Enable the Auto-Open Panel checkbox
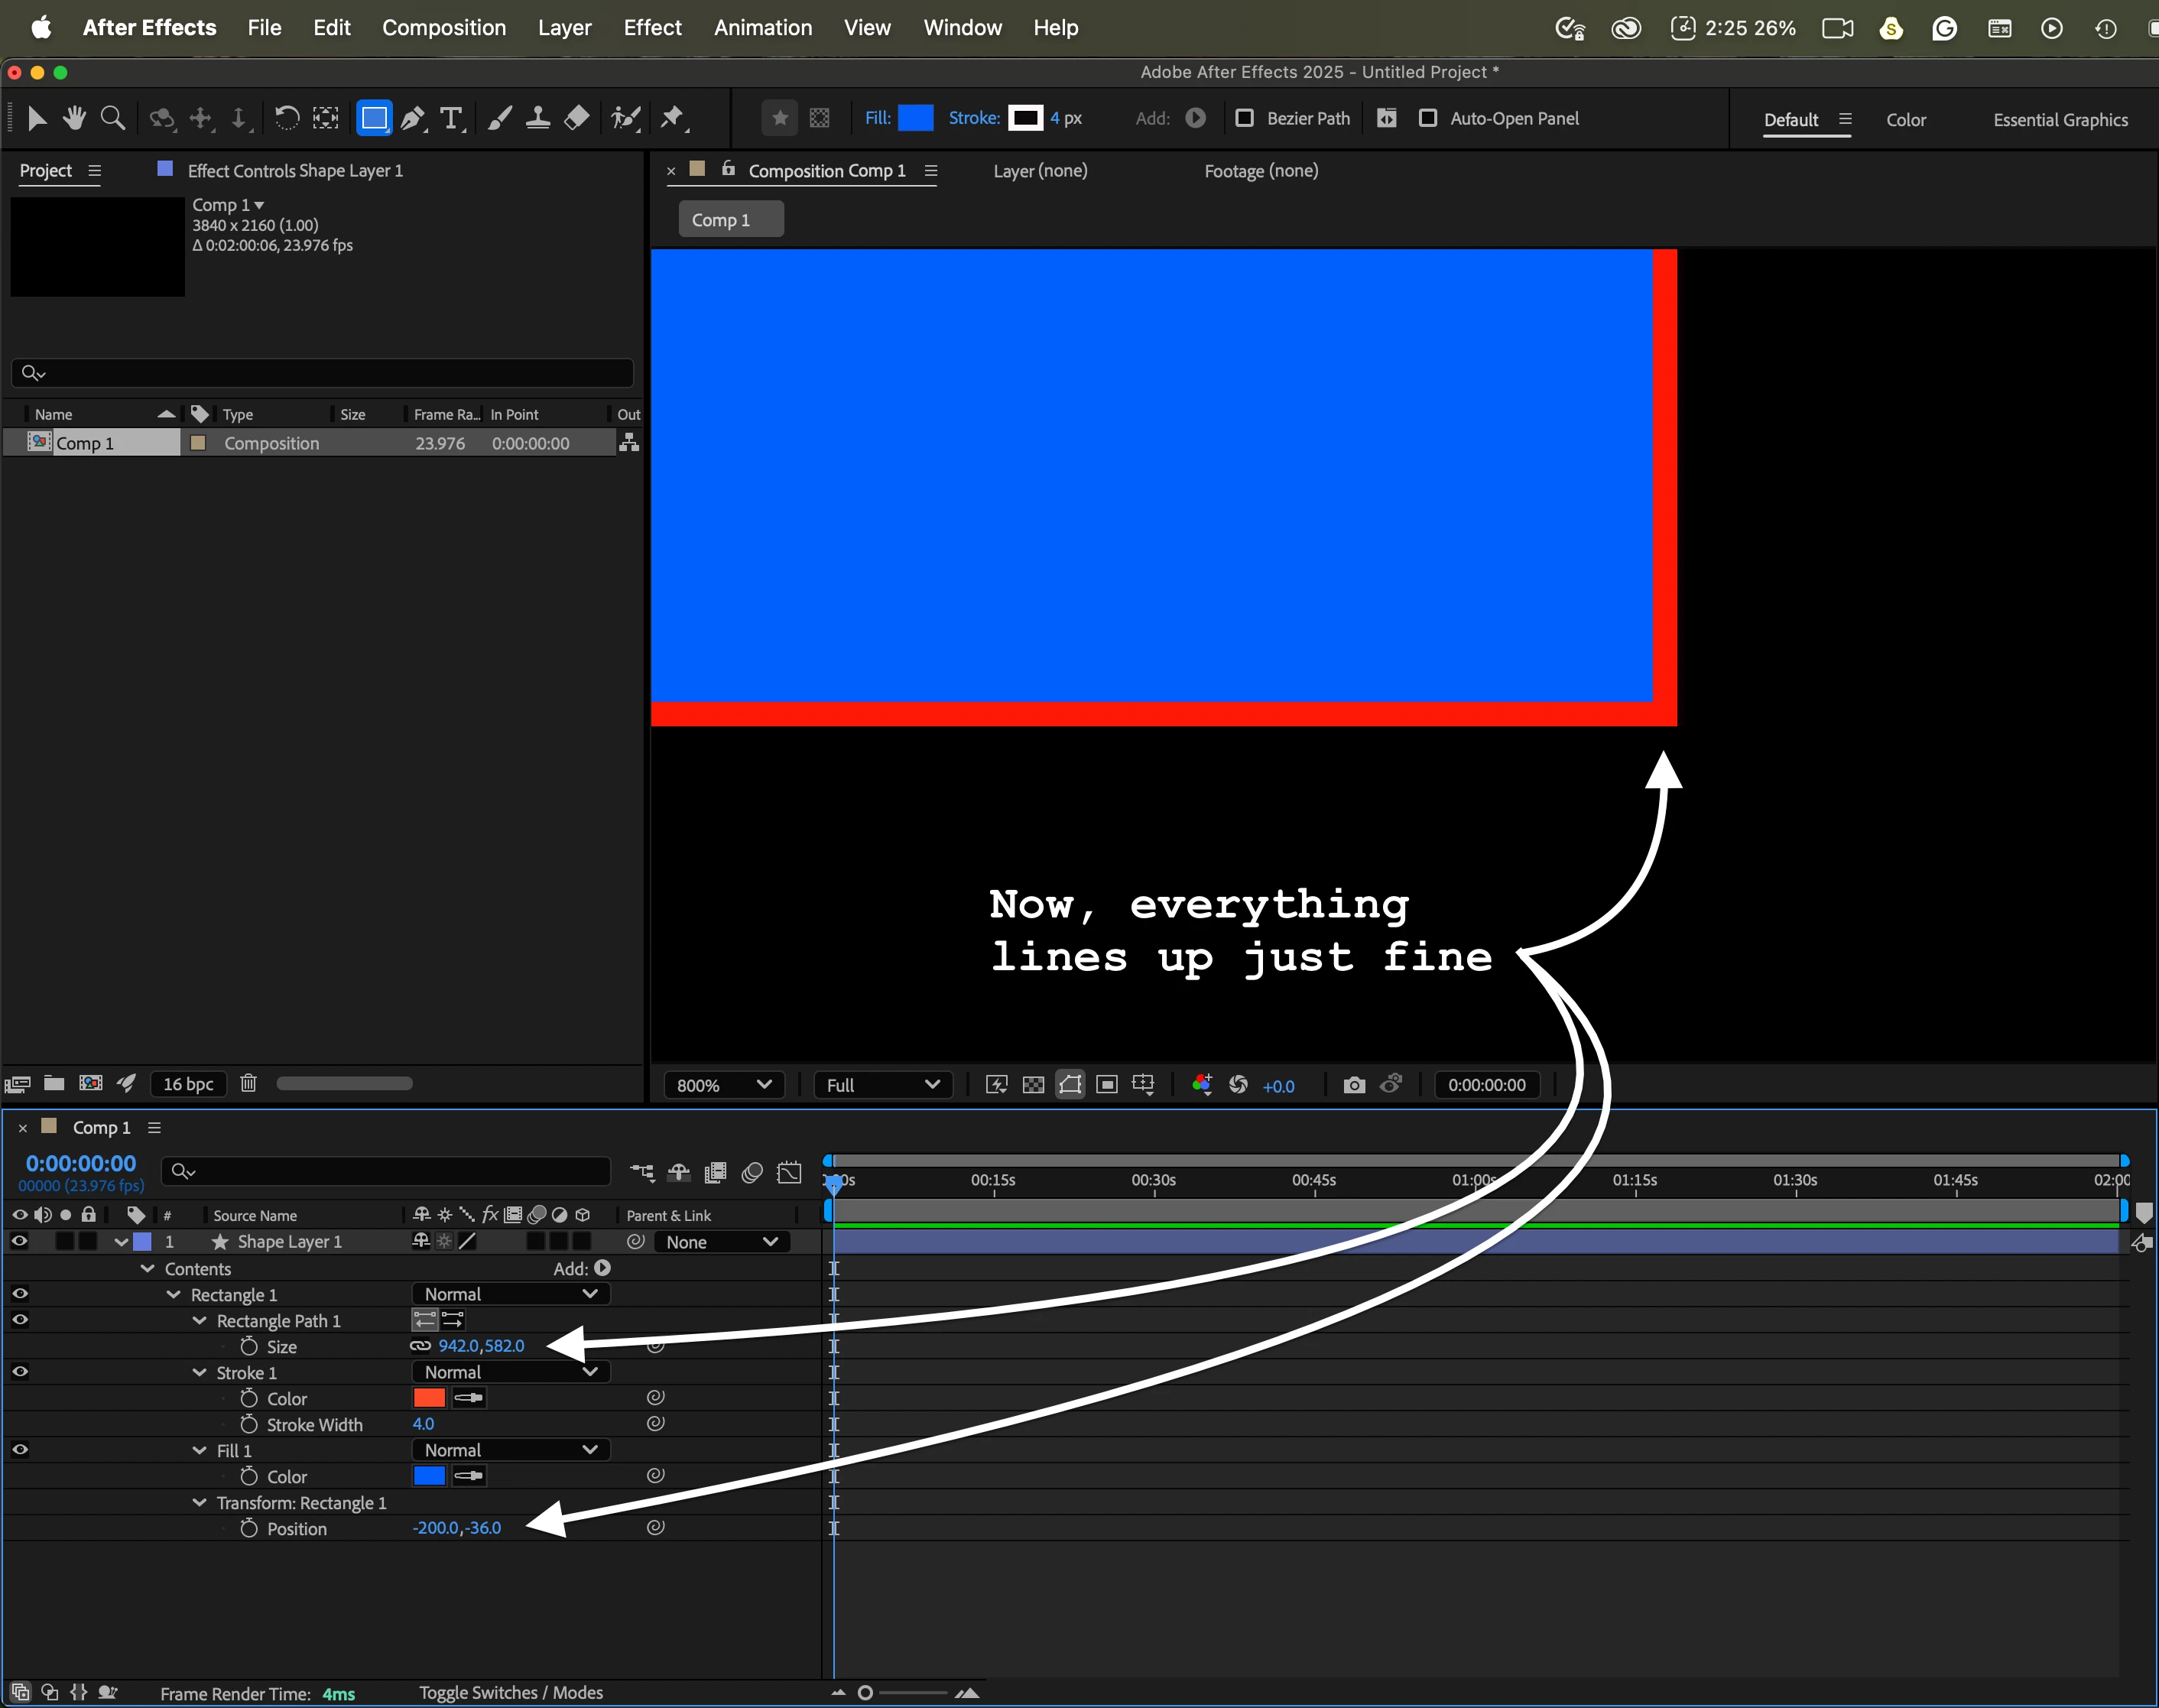This screenshot has width=2159, height=1708. pyautogui.click(x=1428, y=118)
